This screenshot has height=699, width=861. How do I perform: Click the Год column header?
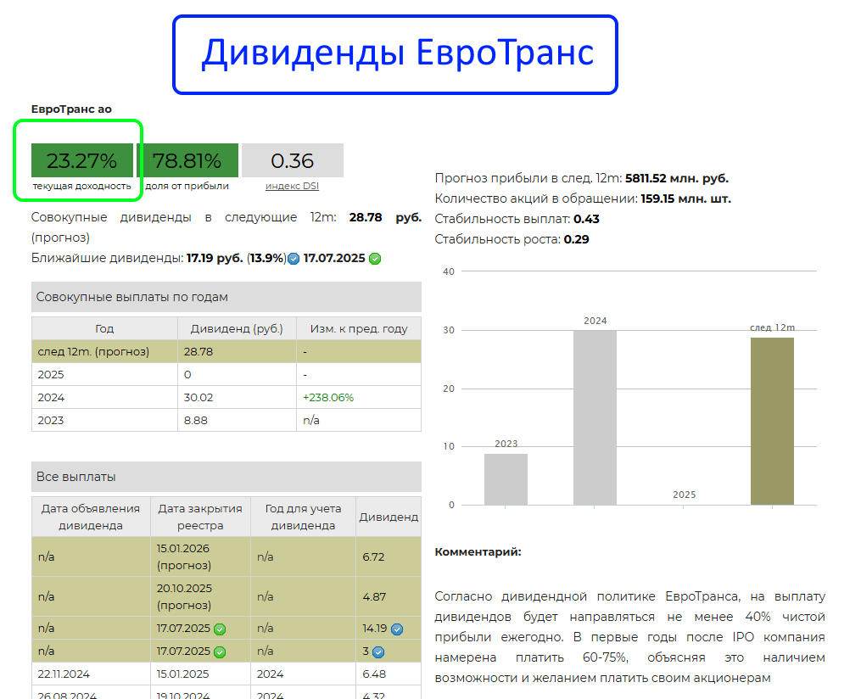(x=104, y=328)
